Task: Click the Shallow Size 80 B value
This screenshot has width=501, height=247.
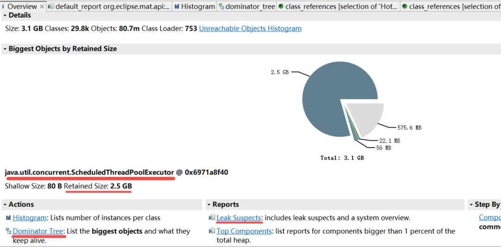Action: pos(55,186)
